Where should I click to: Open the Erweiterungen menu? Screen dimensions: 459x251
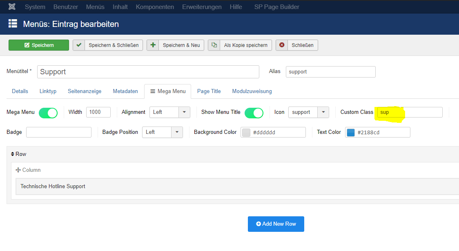(202, 7)
